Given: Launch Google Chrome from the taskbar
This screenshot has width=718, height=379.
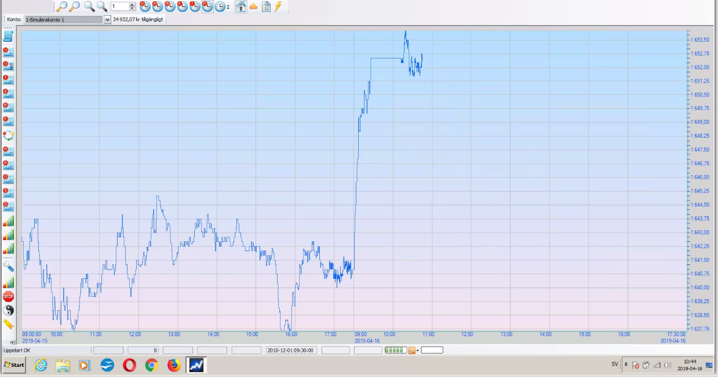Looking at the screenshot, I should [x=151, y=365].
